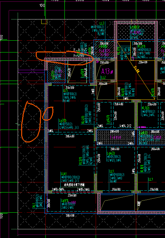Click the Lg4(2) beam label
The width and height of the screenshot is (165, 238).
111,153
